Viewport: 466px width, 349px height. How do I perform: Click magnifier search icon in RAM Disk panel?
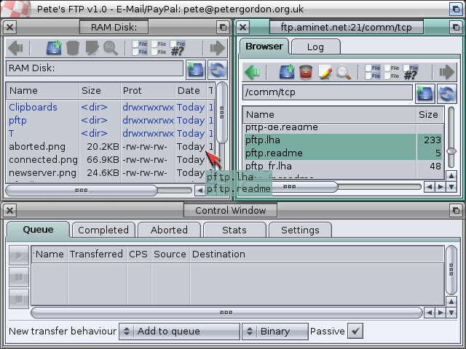click(111, 48)
